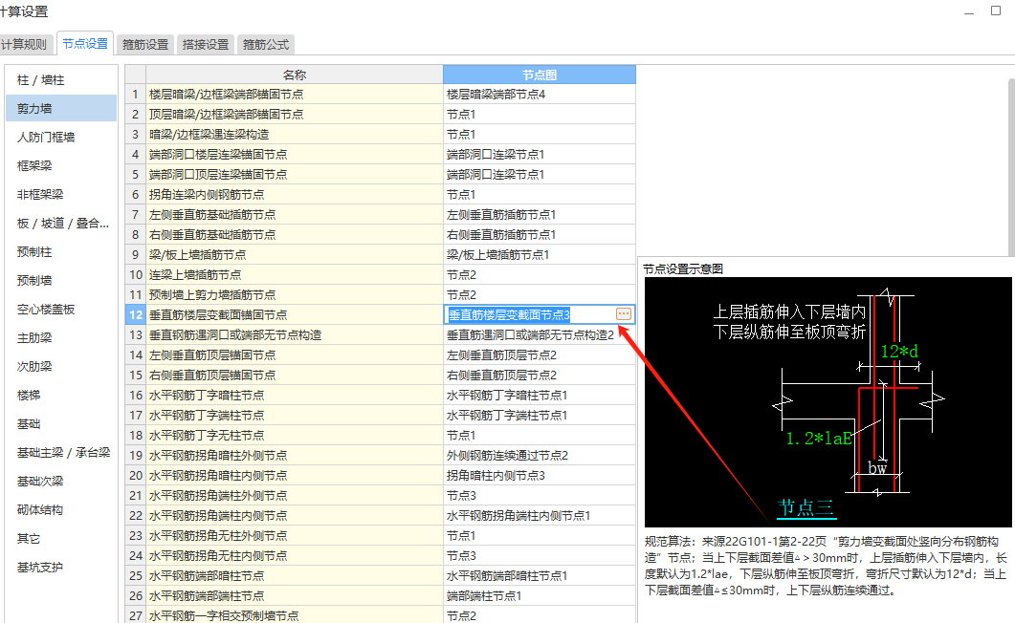
Task: Select row 24 水平钢筋拐角无柱内侧节点
Action: [x=295, y=555]
